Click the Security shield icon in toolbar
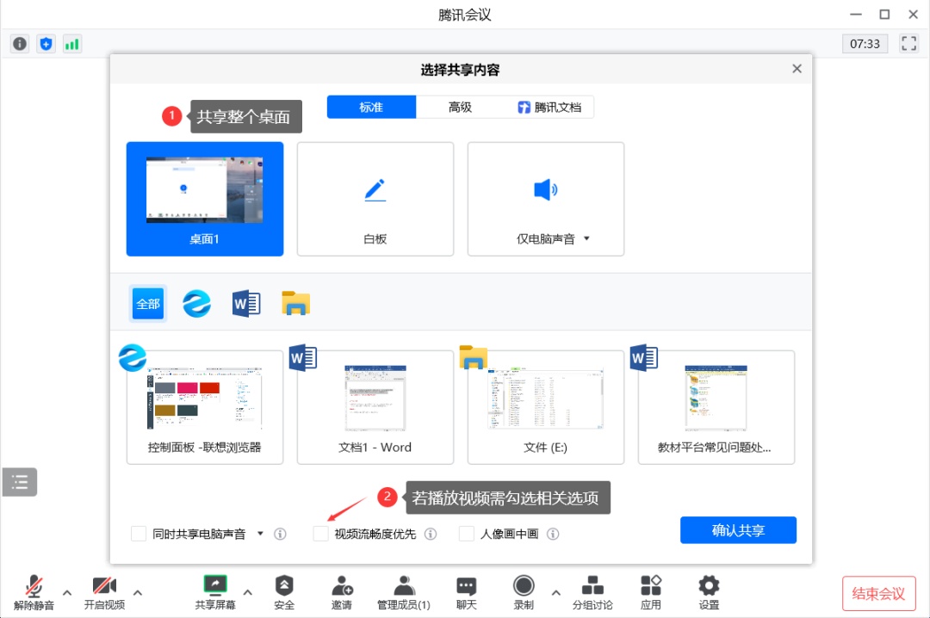Image resolution: width=930 pixels, height=618 pixels. 284,586
